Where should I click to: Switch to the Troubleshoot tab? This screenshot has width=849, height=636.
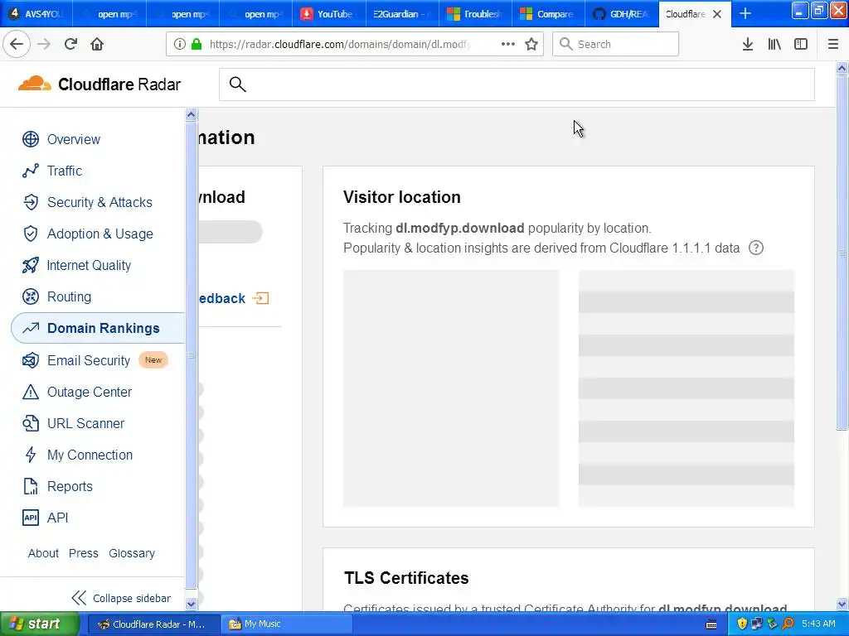pos(475,14)
